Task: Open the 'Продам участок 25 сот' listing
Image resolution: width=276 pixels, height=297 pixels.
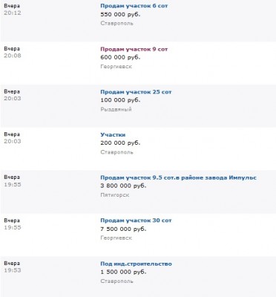Action: (x=136, y=92)
